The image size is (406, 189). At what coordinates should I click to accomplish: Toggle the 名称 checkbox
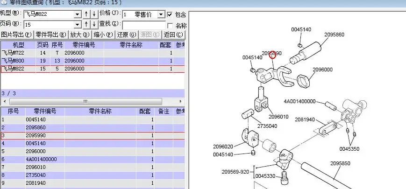pyautogui.click(x=170, y=26)
